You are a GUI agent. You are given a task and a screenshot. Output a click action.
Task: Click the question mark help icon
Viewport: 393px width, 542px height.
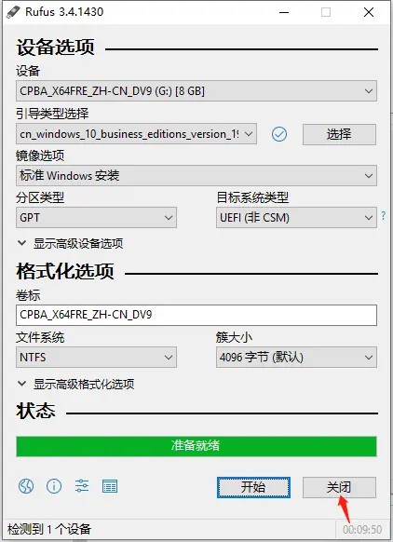coord(384,215)
